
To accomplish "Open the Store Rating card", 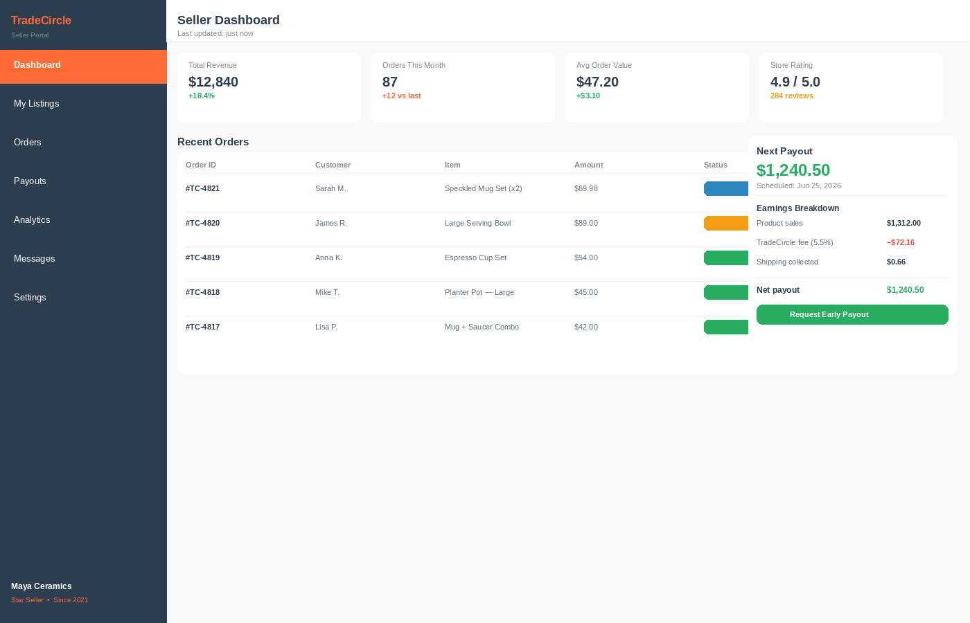I will 851,87.
